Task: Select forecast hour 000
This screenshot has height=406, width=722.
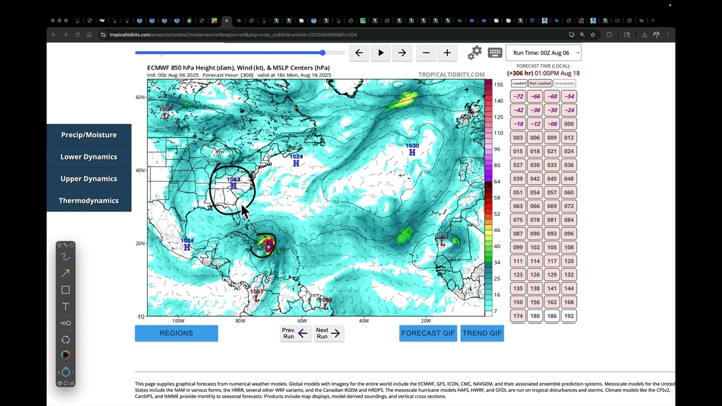Action: tap(569, 124)
